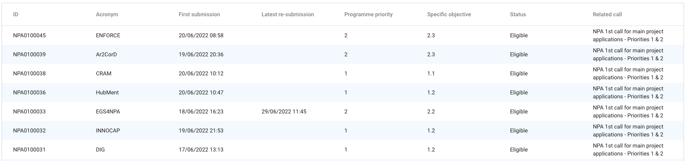
Task: Open application NPA0100039
Action: (x=29, y=54)
